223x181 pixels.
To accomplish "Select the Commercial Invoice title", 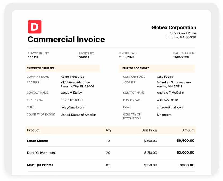I will tap(66, 39).
